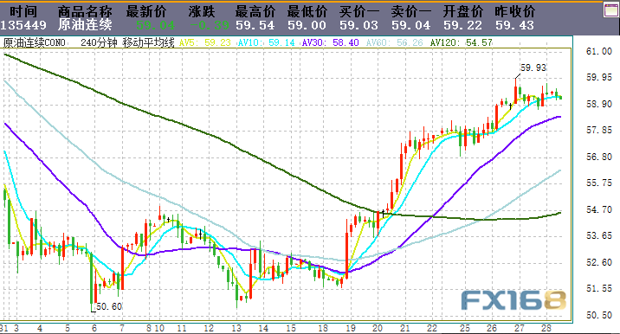Click the 50.60 low price marker
This screenshot has height=334, width=620.
[109, 306]
